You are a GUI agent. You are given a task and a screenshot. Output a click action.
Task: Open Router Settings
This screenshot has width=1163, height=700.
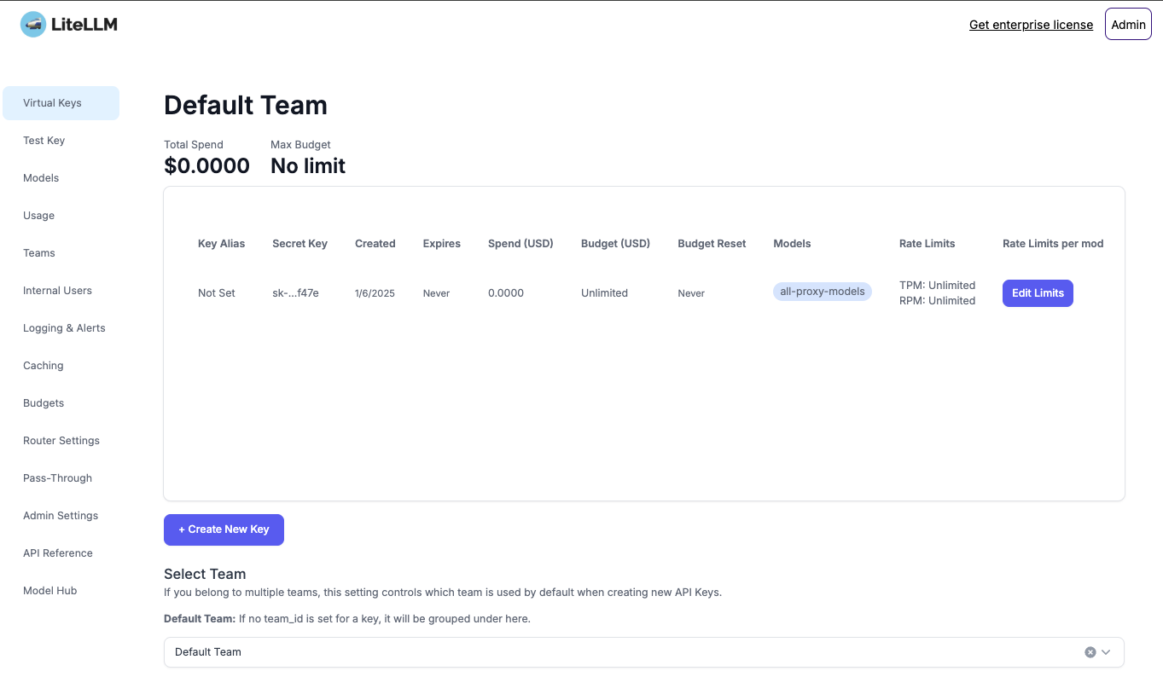(x=61, y=441)
